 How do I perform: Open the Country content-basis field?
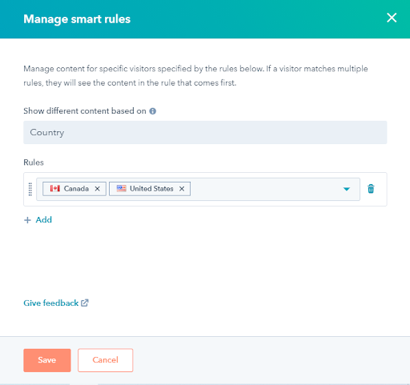(205, 132)
